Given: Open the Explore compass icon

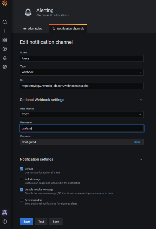Looking at the screenshot, I should (x=4, y=49).
